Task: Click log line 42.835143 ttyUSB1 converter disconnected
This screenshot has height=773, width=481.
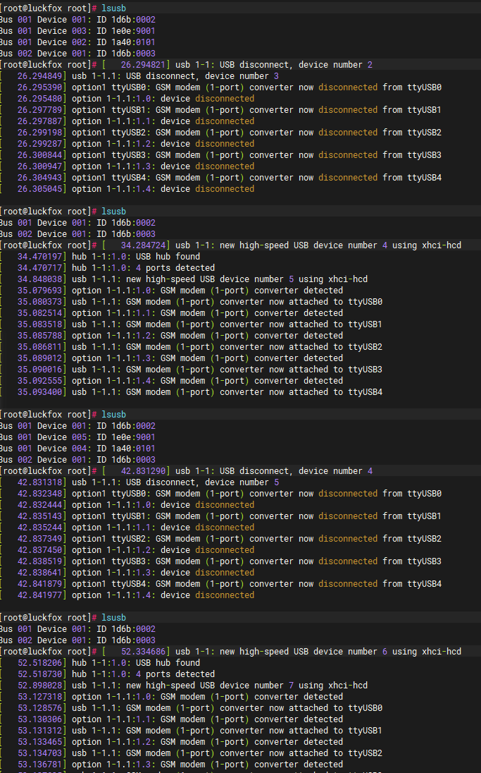Action: coord(221,517)
